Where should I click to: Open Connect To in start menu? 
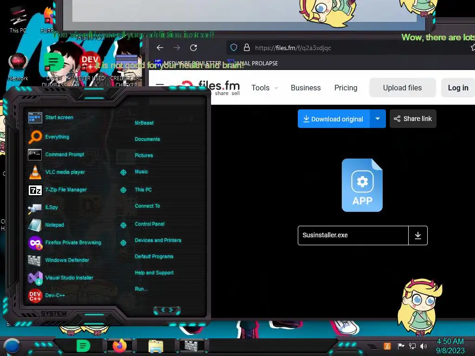pos(147,206)
